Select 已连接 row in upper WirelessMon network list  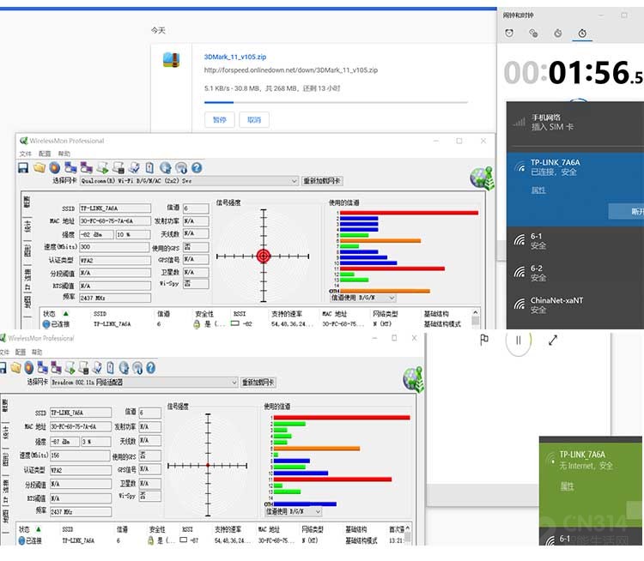coord(258,323)
